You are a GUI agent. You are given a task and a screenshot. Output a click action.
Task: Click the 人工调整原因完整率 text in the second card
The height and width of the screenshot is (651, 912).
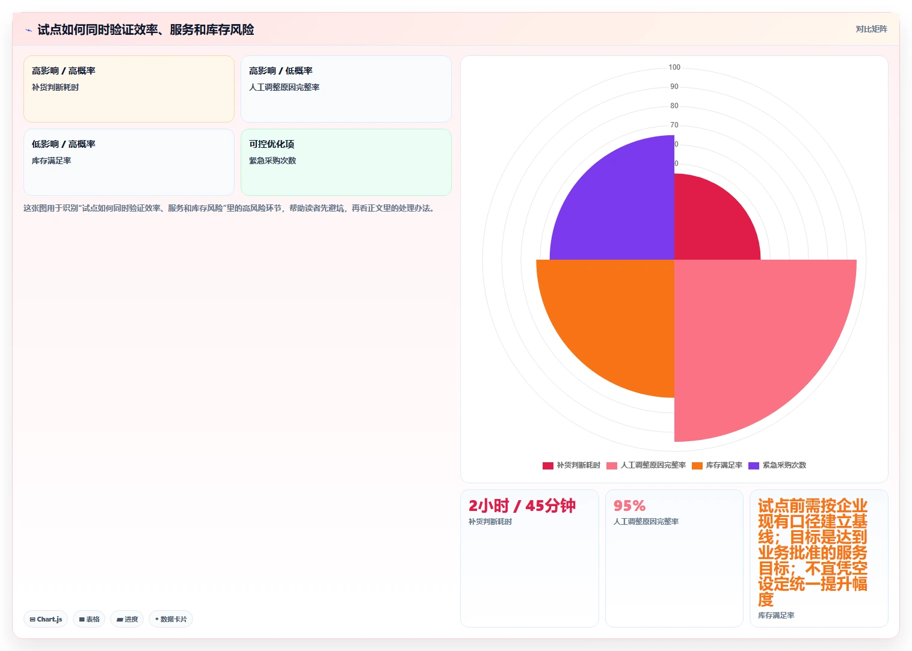pyautogui.click(x=284, y=87)
